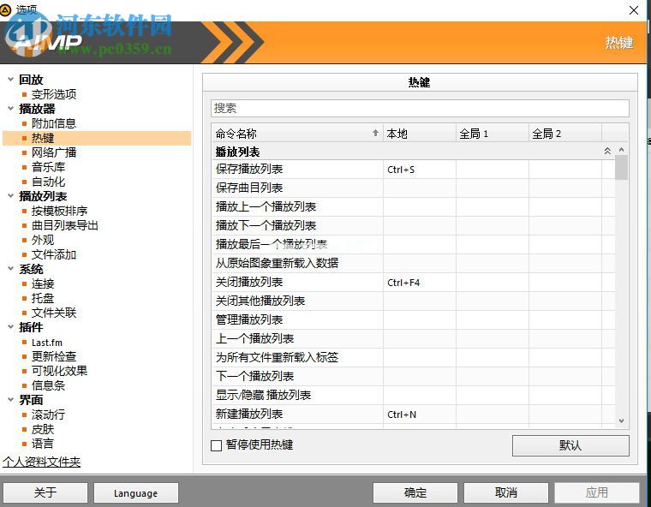
Task: Click the 取消 button
Action: click(506, 493)
